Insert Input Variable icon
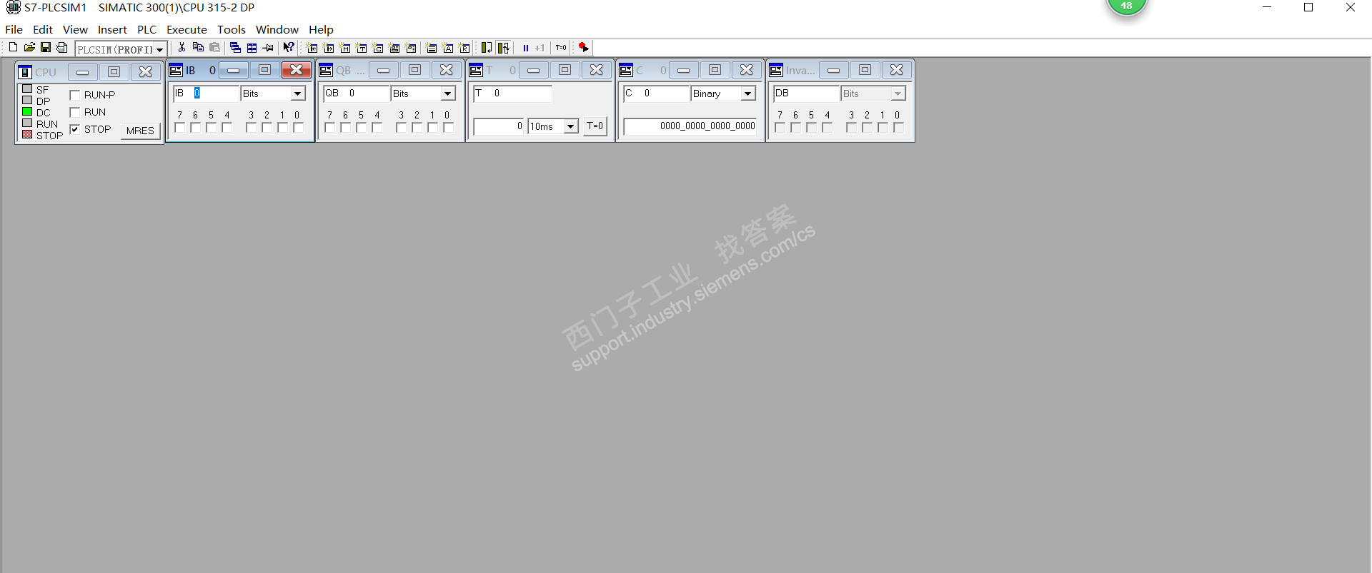 pos(312,48)
